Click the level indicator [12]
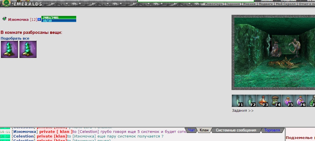This screenshot has height=141, width=315. [34, 20]
